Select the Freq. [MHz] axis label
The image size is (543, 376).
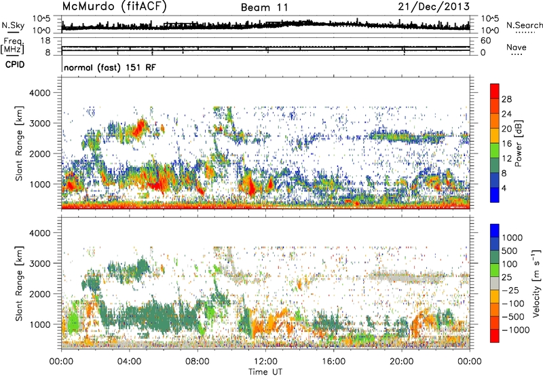(x=13, y=46)
